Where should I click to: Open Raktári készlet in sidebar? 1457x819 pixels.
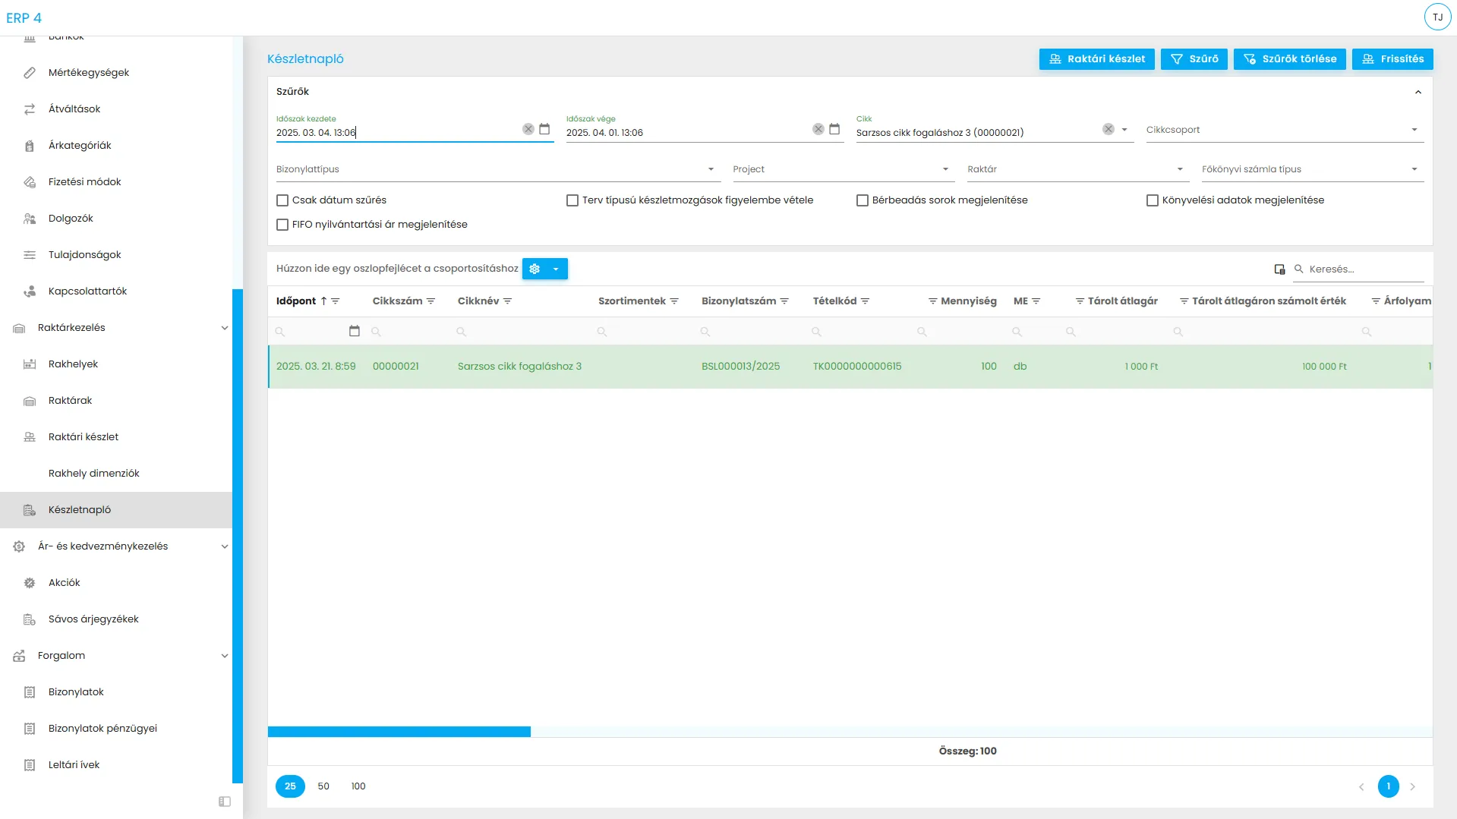[84, 437]
